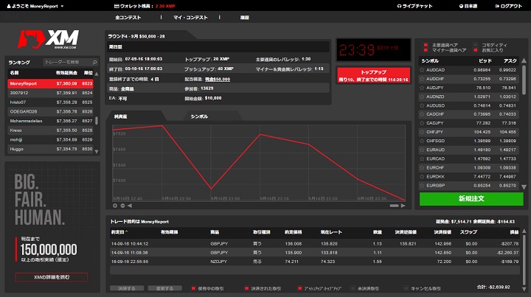Mark EURAUD as favorite
Viewport: 531px width, 297px height.
(422, 150)
